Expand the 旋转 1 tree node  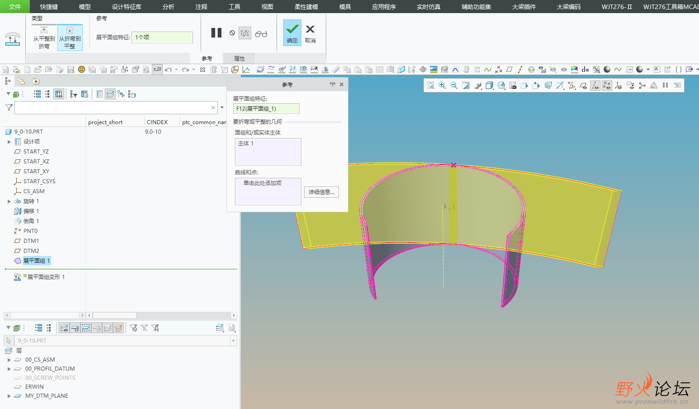(x=9, y=201)
